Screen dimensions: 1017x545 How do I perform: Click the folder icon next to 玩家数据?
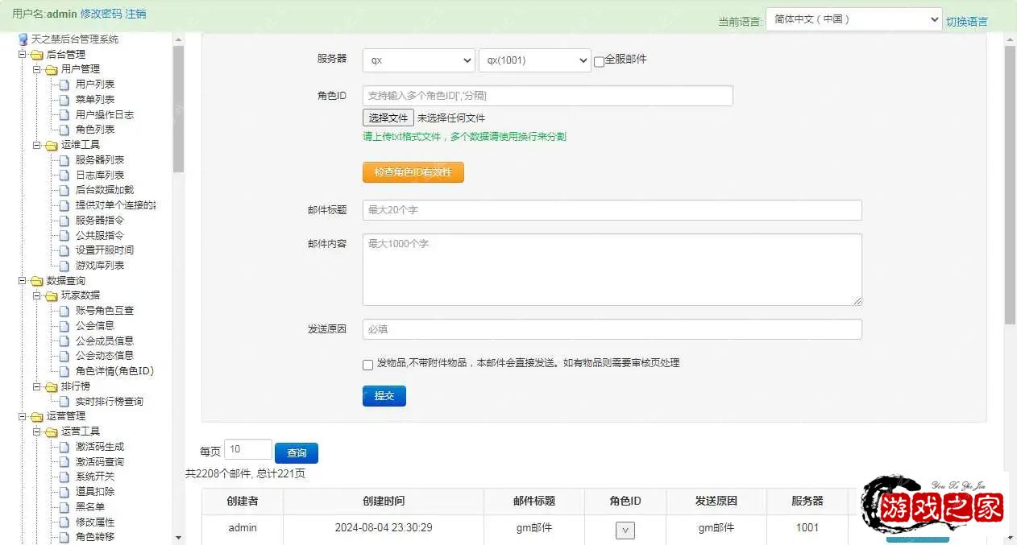[x=48, y=295]
